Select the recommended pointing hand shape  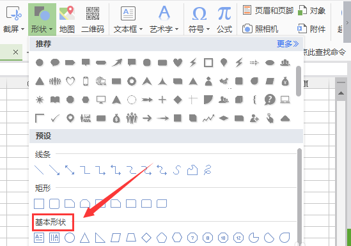[270, 118]
